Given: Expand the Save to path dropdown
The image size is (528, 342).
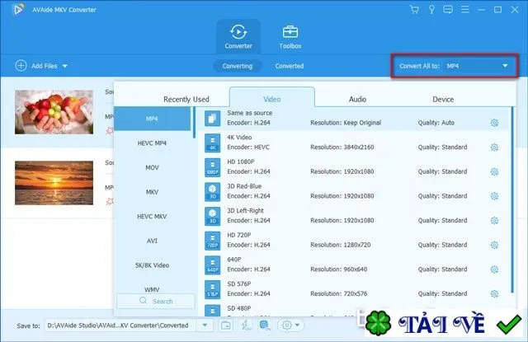Looking at the screenshot, I should [x=205, y=326].
